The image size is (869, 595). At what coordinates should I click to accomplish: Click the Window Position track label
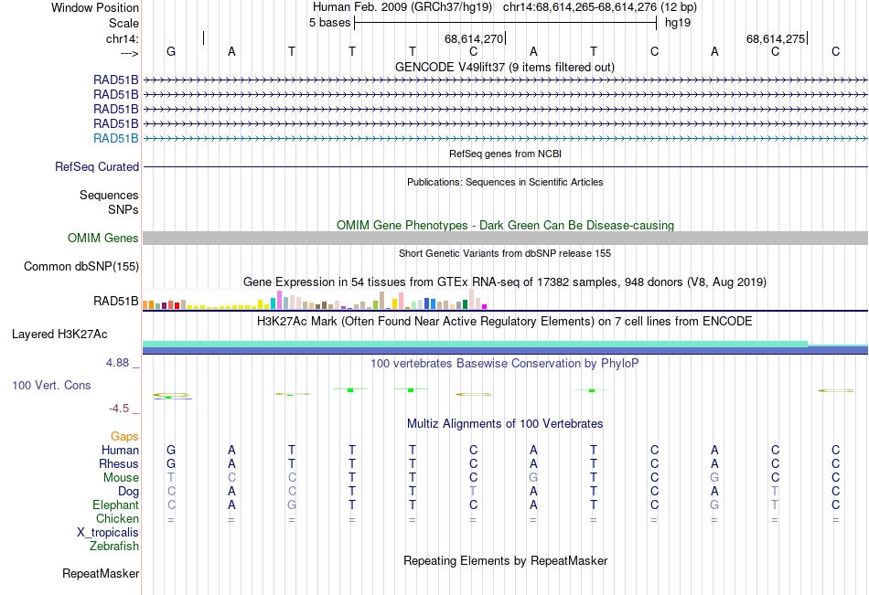coord(95,7)
